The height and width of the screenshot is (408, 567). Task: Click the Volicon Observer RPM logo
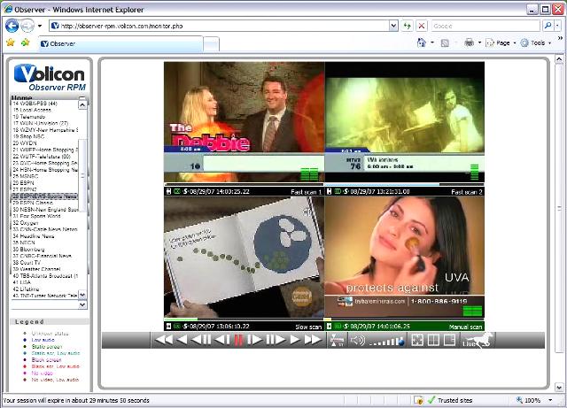click(x=50, y=77)
